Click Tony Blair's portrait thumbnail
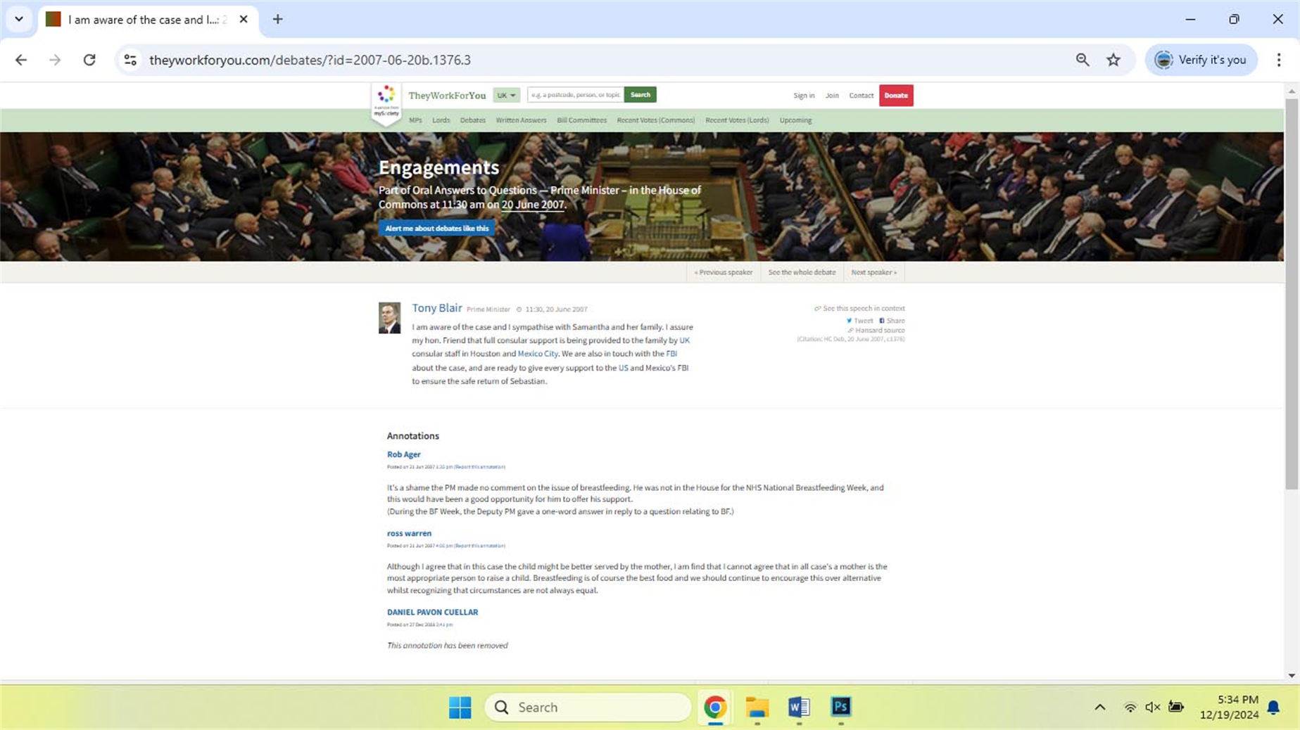Image resolution: width=1300 pixels, height=730 pixels. 389,318
